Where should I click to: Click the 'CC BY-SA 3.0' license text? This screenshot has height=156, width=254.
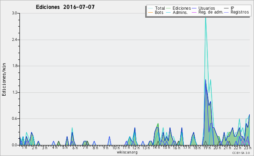tap(241, 153)
